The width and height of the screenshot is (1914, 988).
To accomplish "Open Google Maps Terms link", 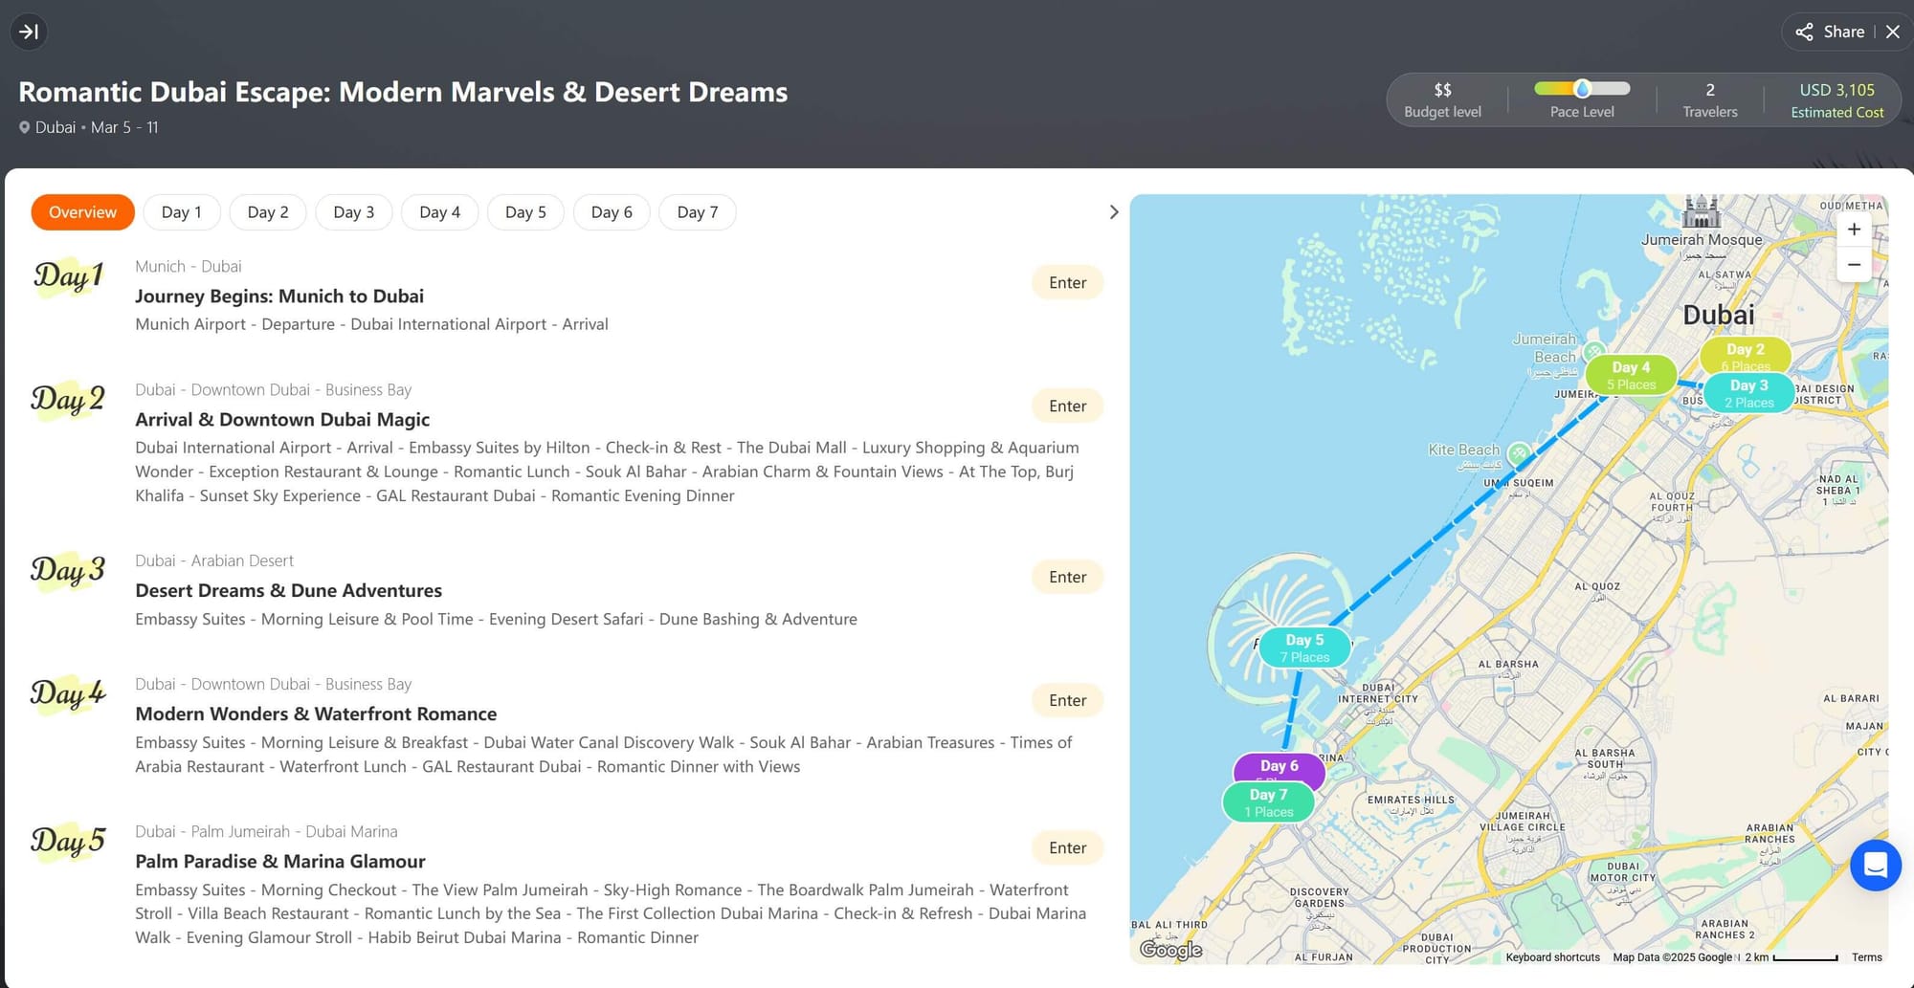I will point(1866,957).
